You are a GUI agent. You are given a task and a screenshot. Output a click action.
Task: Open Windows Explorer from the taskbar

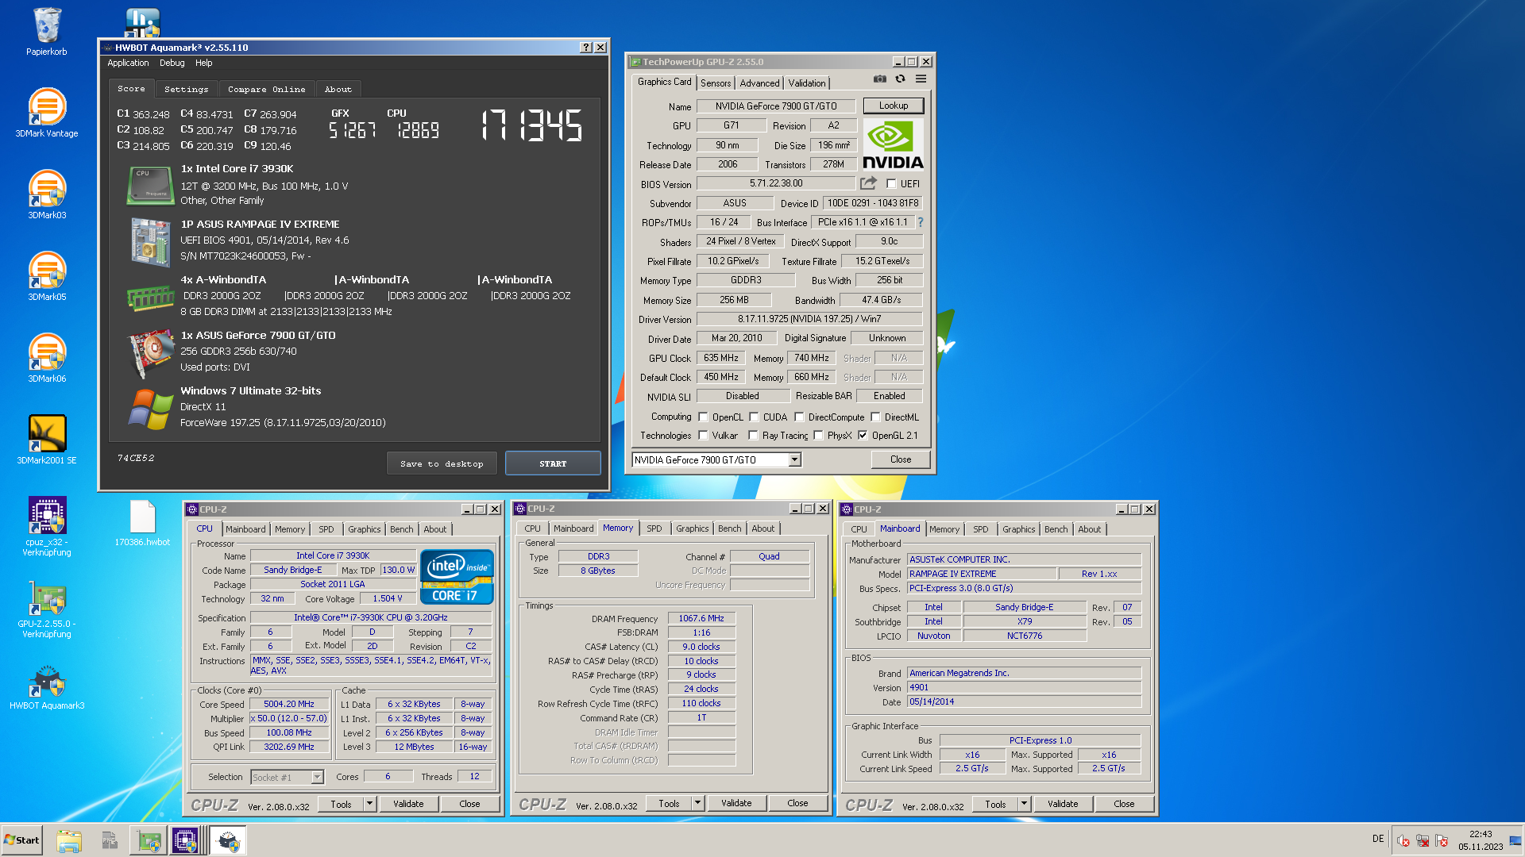tap(69, 840)
